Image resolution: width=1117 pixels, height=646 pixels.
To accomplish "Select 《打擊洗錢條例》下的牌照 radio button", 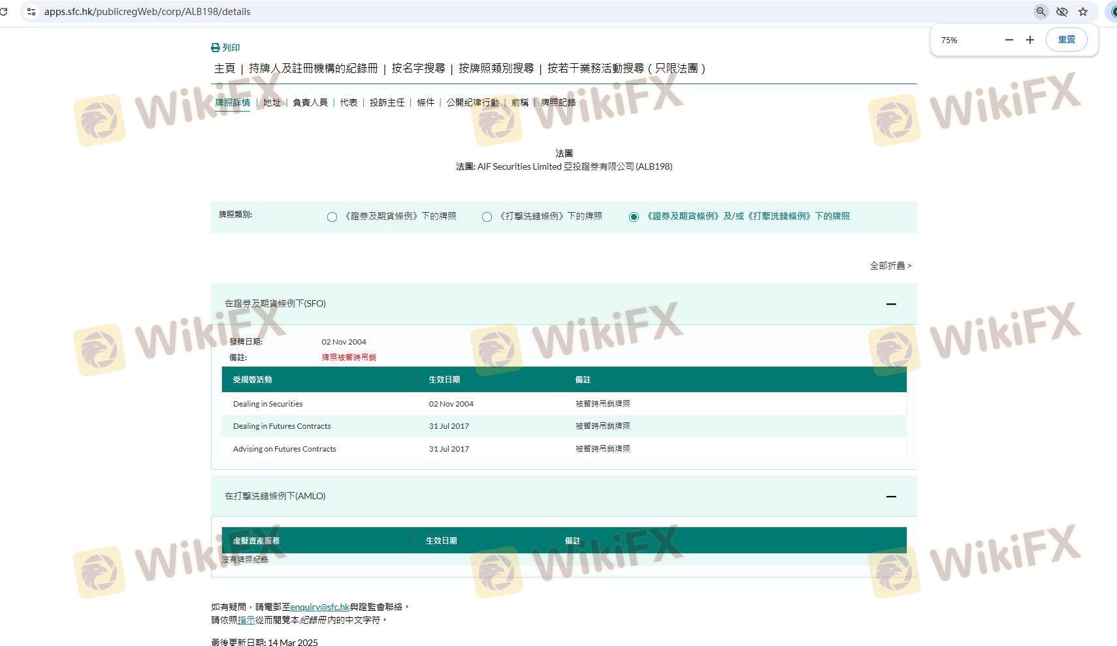I will pyautogui.click(x=487, y=217).
